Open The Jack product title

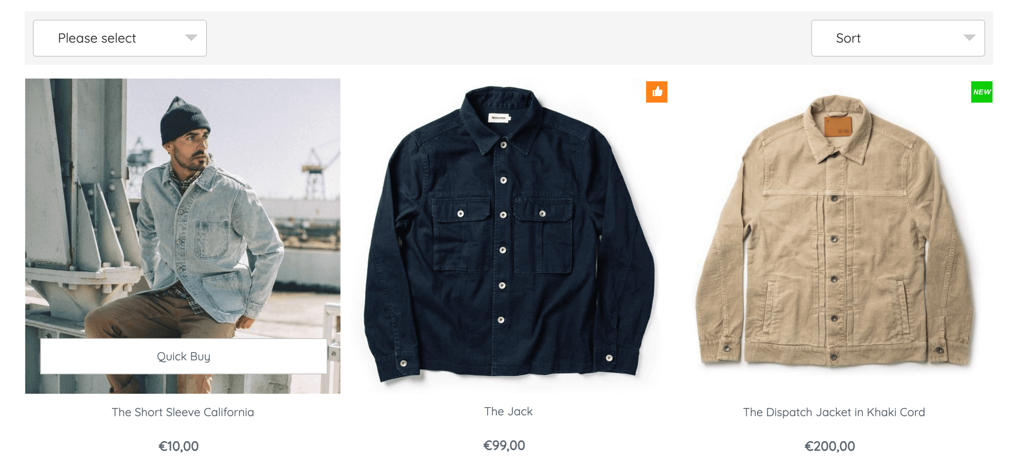508,411
